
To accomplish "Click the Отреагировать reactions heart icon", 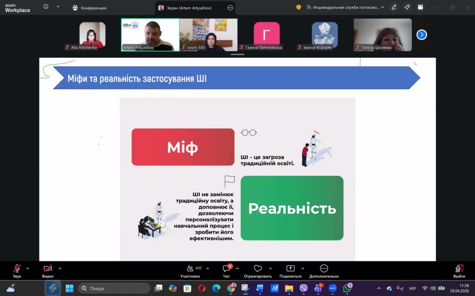I will point(258,269).
